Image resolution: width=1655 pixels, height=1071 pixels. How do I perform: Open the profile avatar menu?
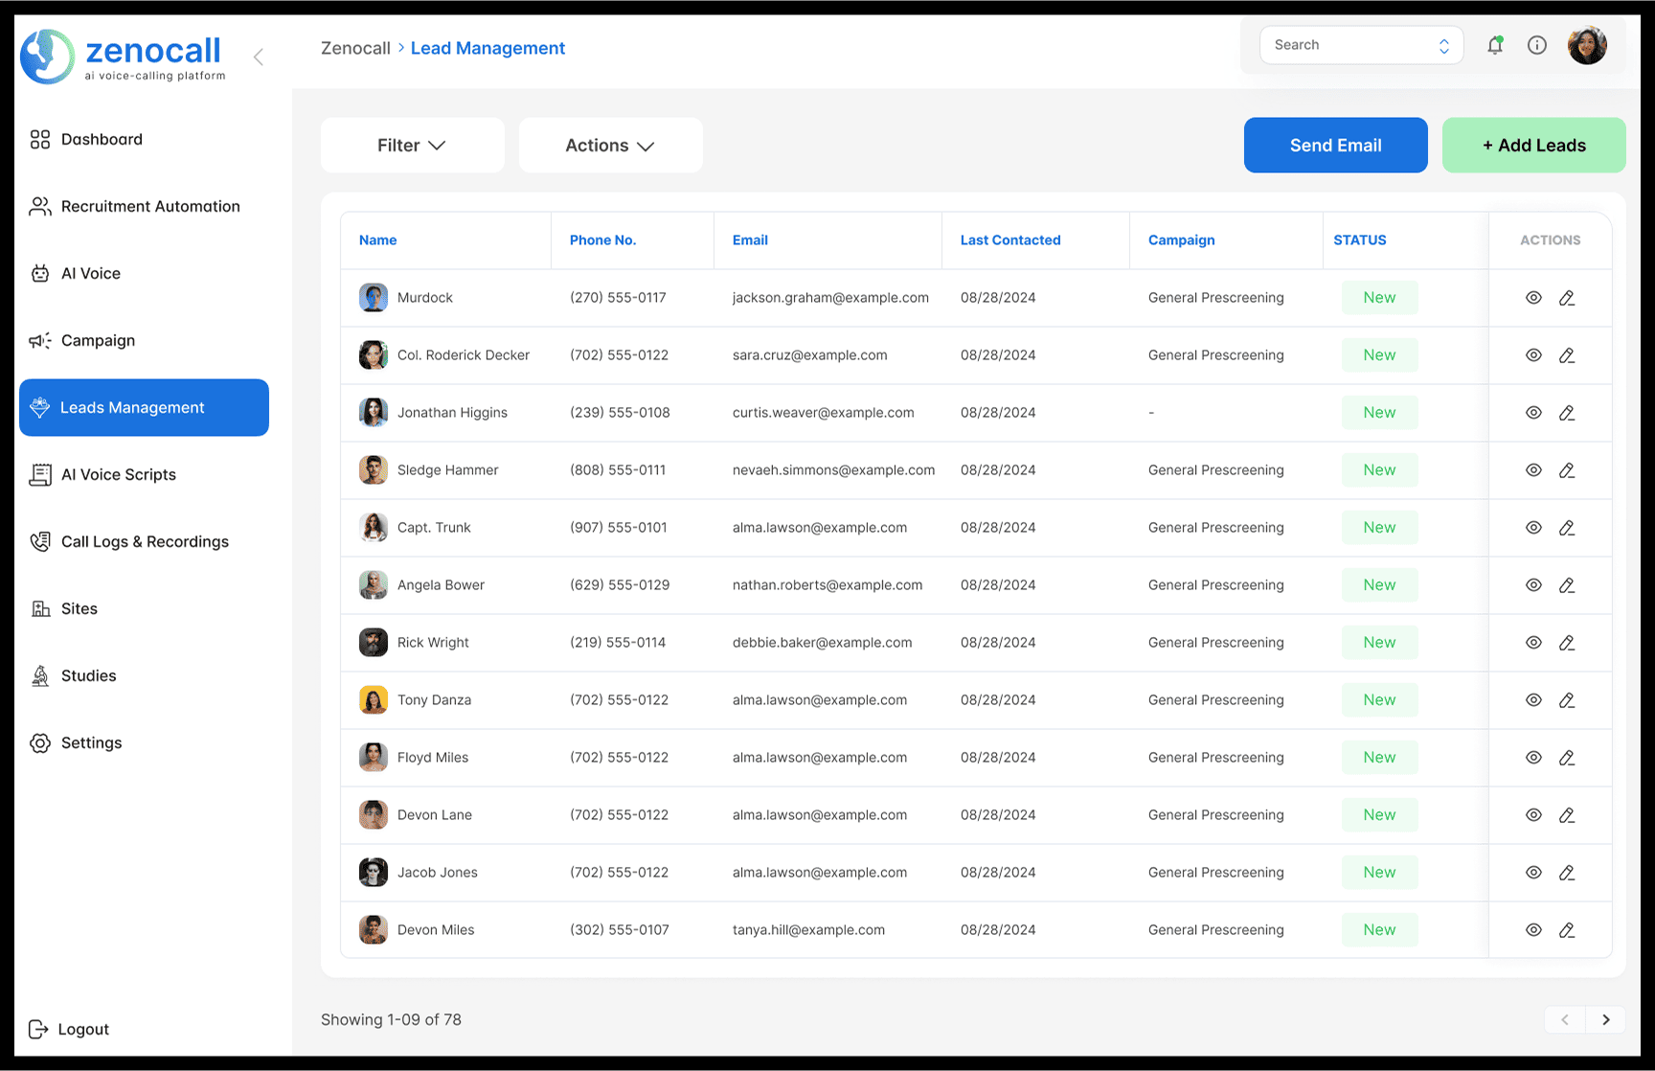(1587, 44)
